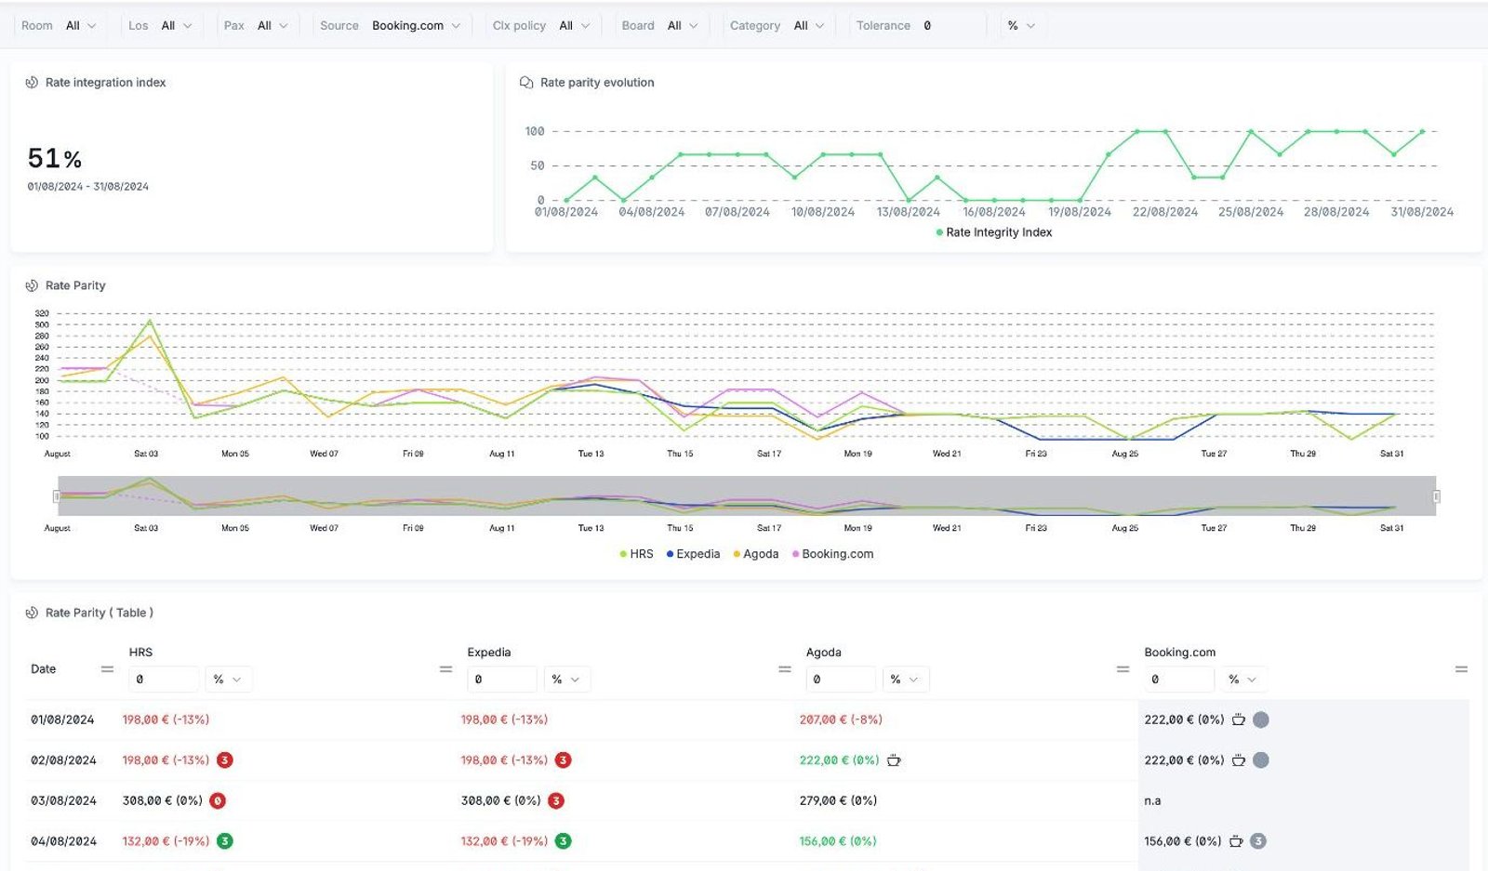Click the gray range navigator overview chart

click(x=747, y=496)
